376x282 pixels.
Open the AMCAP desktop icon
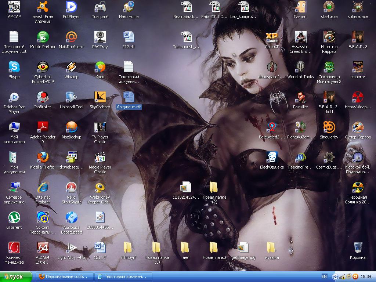(14, 7)
